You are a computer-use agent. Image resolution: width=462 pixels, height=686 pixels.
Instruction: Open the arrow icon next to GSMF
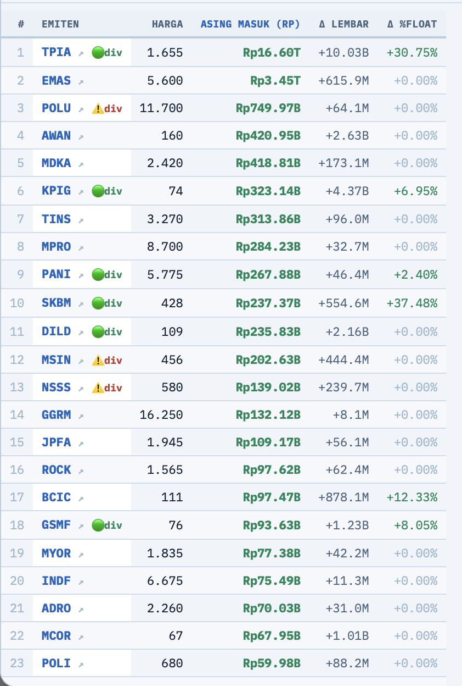click(x=81, y=527)
